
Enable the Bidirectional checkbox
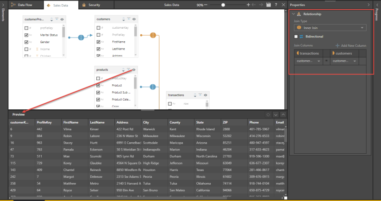(296, 37)
